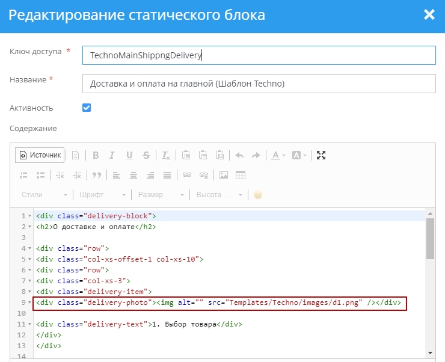This screenshot has width=445, height=362.
Task: Toggle bold formatting in the editor toolbar
Action: click(x=96, y=155)
